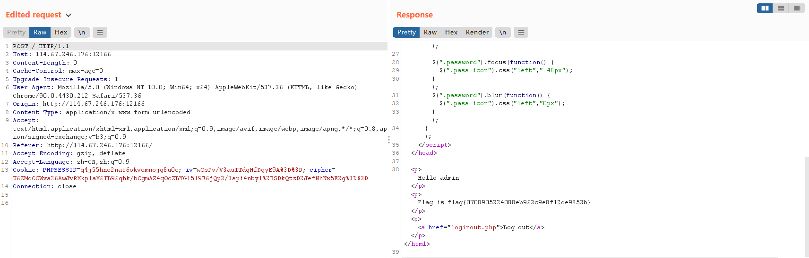
Task: Select the response Pretty tab
Action: pyautogui.click(x=406, y=32)
